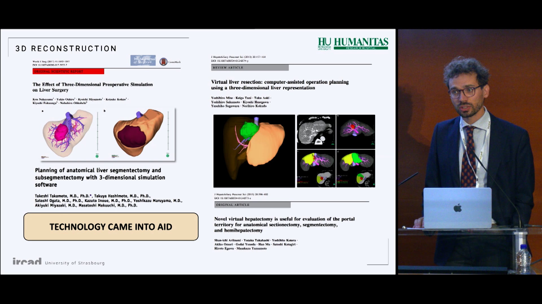Click the resected liver 3D model image
Viewport: 542px width, 304px height.
[x=138, y=133]
